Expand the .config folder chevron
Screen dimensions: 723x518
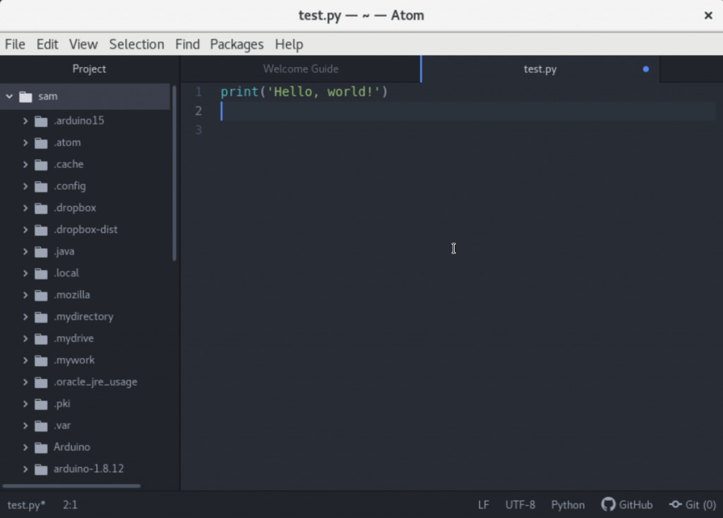[x=25, y=186]
